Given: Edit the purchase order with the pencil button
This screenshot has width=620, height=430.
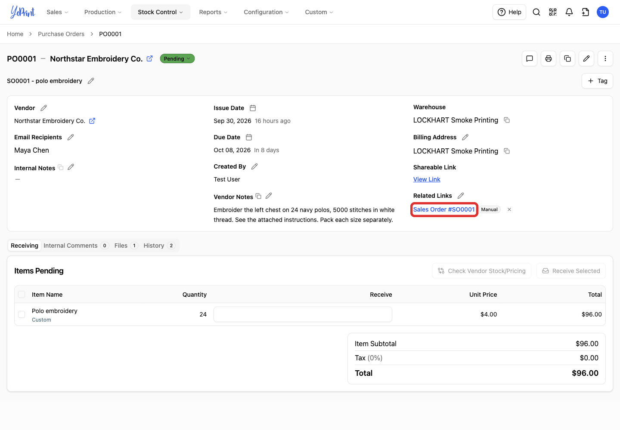Looking at the screenshot, I should pyautogui.click(x=586, y=58).
